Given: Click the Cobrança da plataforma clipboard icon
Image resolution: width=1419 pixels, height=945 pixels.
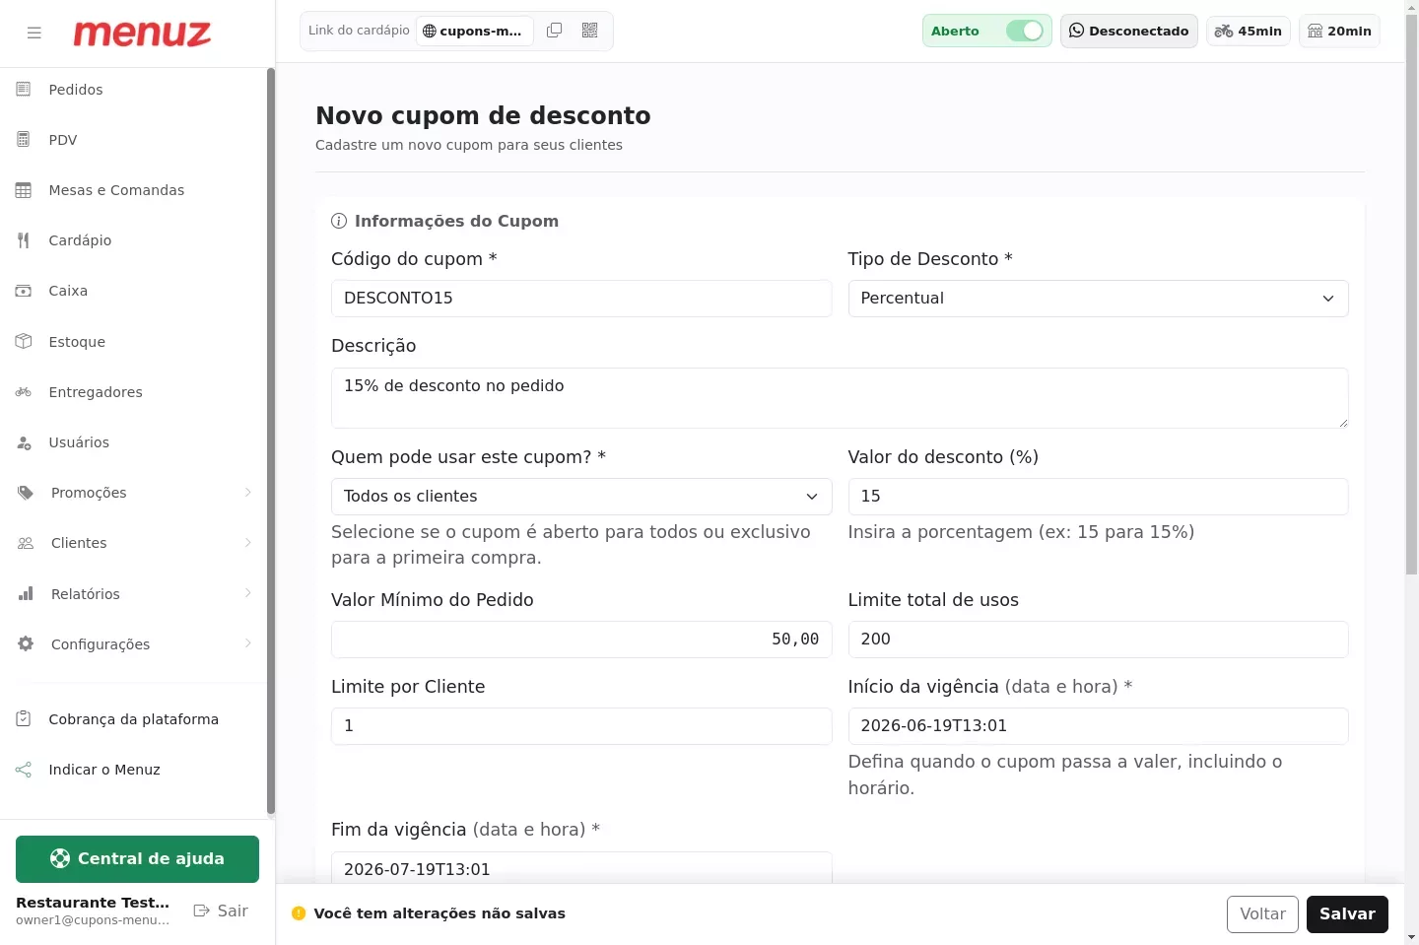Looking at the screenshot, I should 24,719.
